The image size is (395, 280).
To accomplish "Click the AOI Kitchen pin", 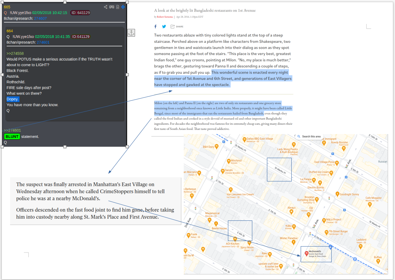I will [x=235, y=239].
